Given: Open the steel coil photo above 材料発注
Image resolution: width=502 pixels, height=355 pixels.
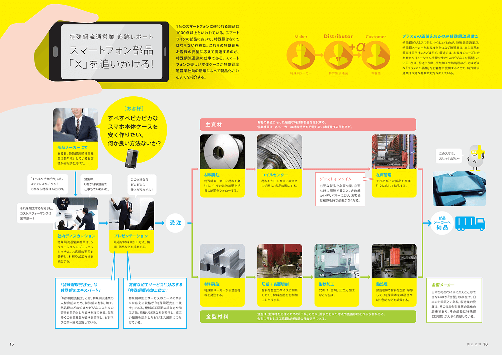Looking at the screenshot, I should coord(222,152).
